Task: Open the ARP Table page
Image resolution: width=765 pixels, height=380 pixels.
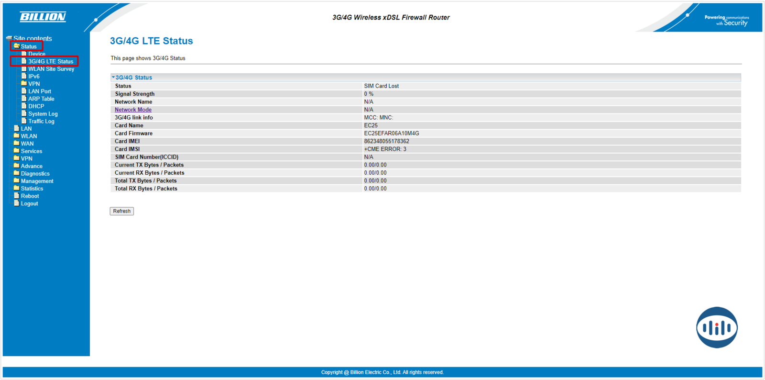Action: coord(41,99)
